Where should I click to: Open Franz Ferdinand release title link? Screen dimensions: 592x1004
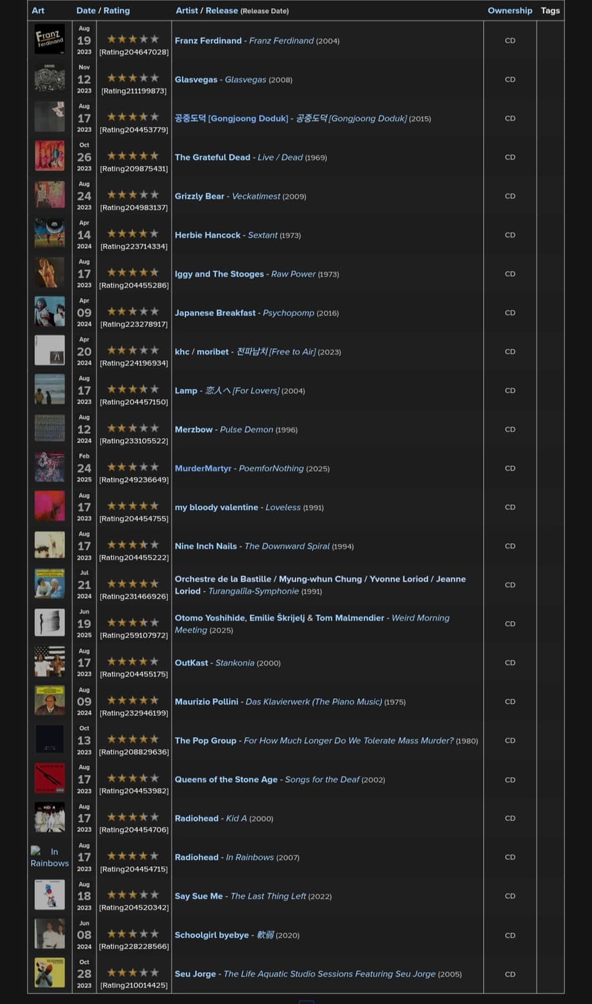coord(281,41)
